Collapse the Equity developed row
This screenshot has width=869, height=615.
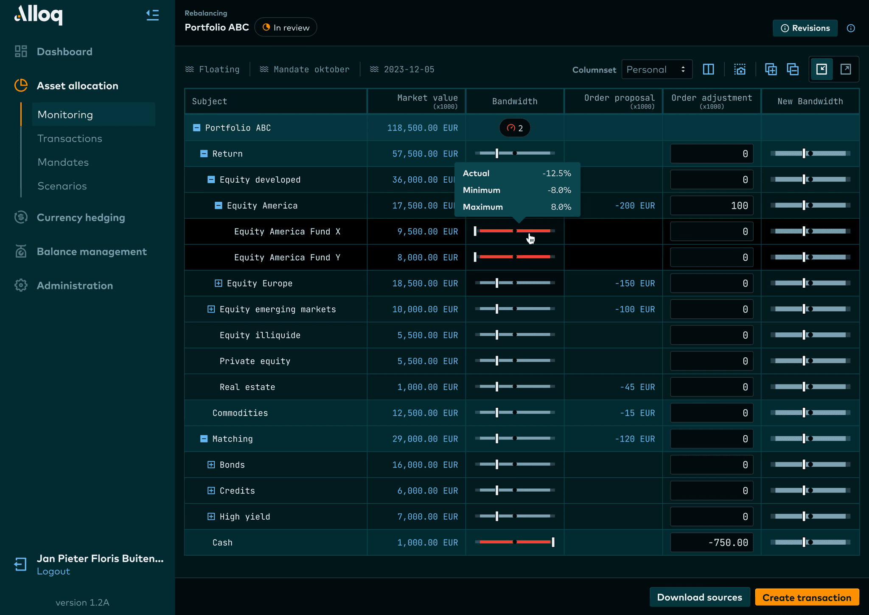coord(211,179)
